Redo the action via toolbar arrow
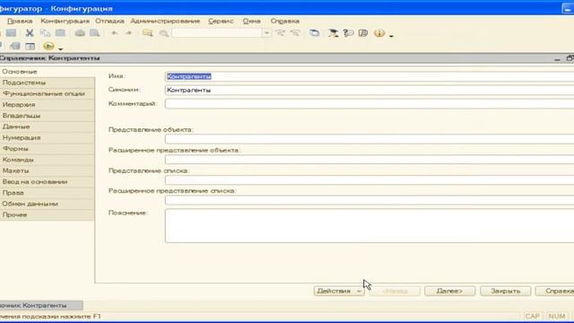The height and width of the screenshot is (323, 574). coord(128,33)
